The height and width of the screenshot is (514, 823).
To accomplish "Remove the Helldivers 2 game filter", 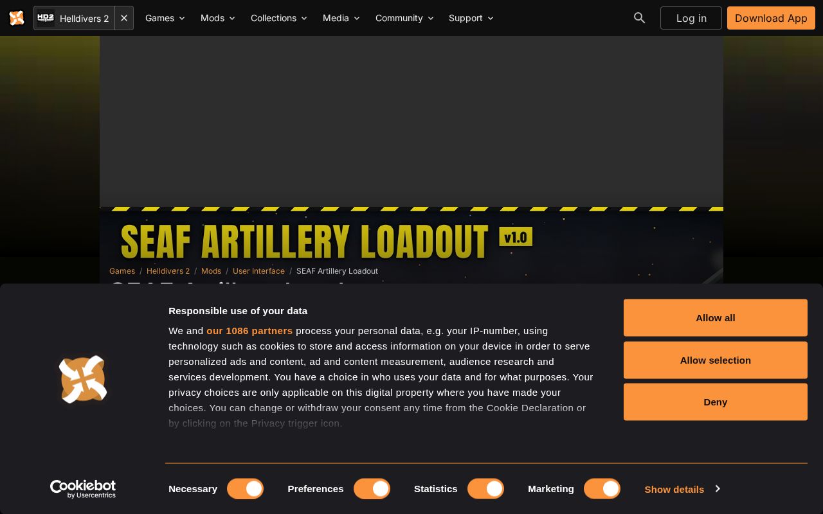I will (x=124, y=18).
